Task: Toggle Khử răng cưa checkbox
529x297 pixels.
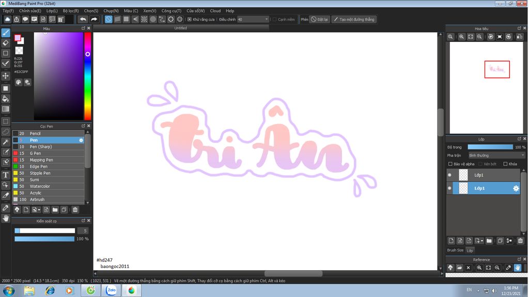Action: (x=190, y=20)
